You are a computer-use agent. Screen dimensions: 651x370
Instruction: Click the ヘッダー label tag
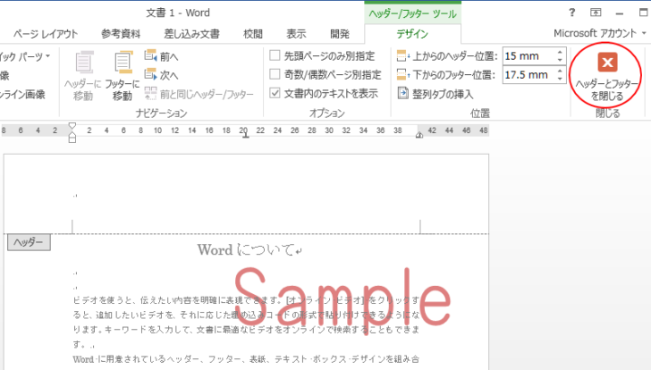(x=29, y=243)
